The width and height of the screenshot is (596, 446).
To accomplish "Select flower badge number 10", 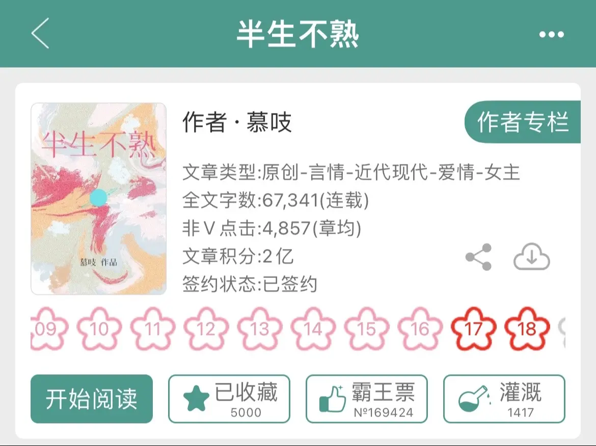I will [99, 328].
